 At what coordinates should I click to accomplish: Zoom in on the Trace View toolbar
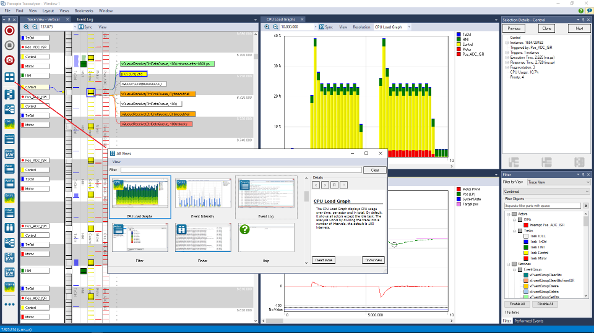[26, 27]
